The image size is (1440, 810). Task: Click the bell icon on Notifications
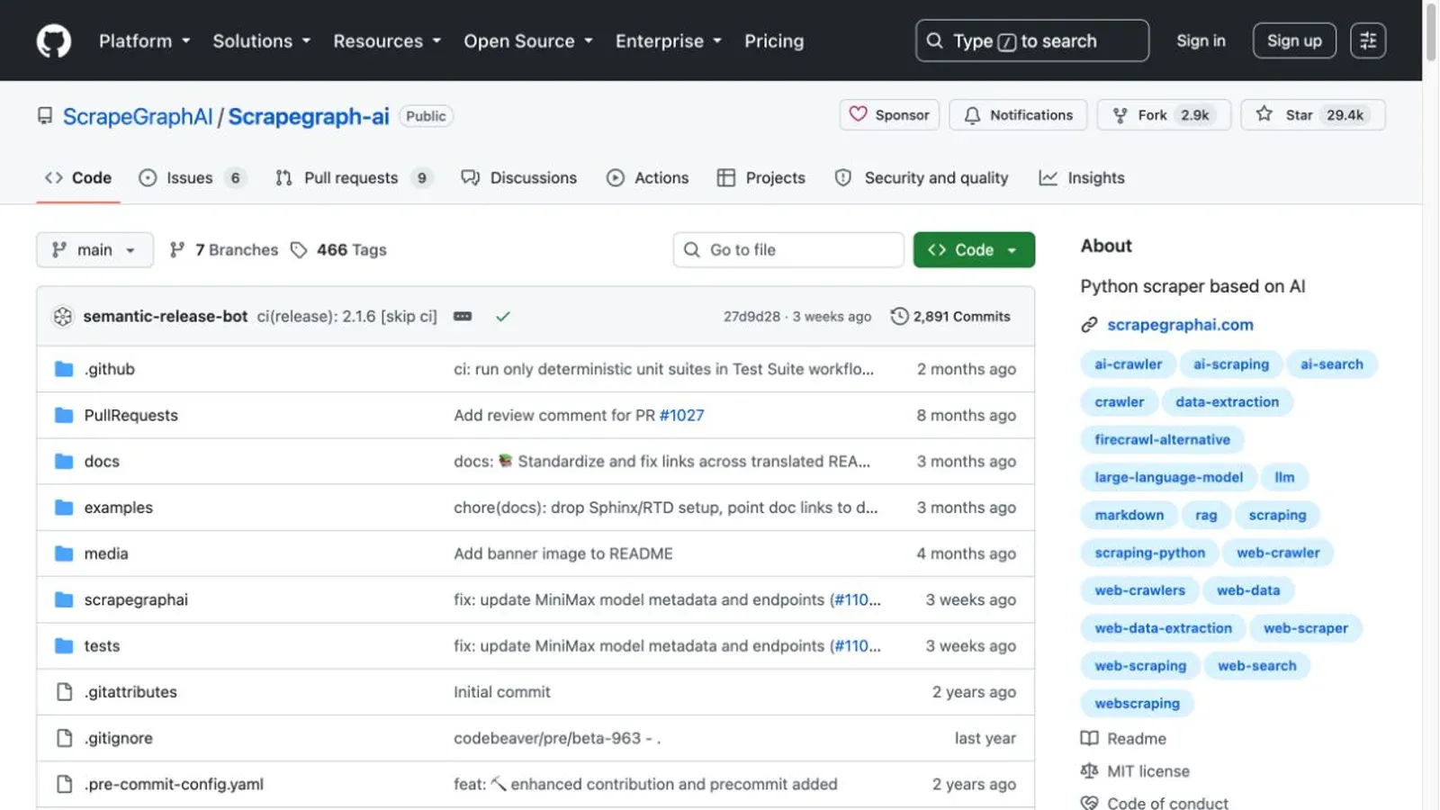(972, 115)
